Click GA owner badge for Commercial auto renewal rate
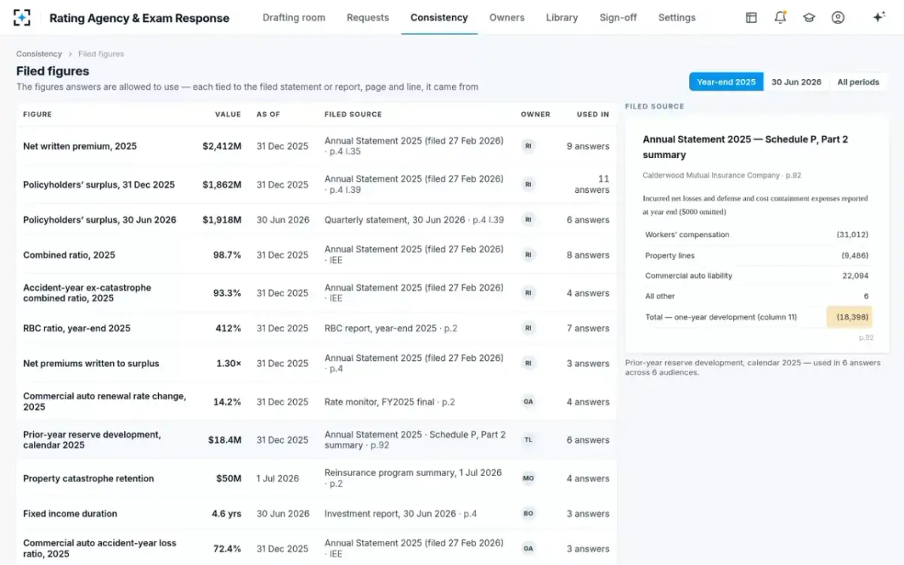The image size is (904, 565). coord(528,402)
